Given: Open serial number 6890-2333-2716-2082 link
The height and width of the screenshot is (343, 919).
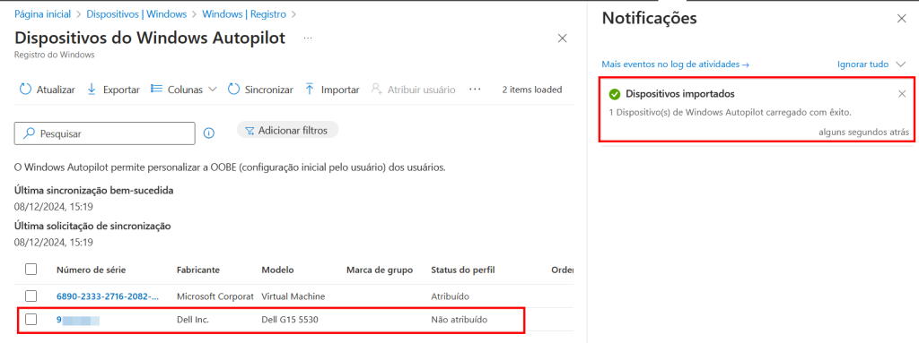Looking at the screenshot, I should pyautogui.click(x=108, y=296).
